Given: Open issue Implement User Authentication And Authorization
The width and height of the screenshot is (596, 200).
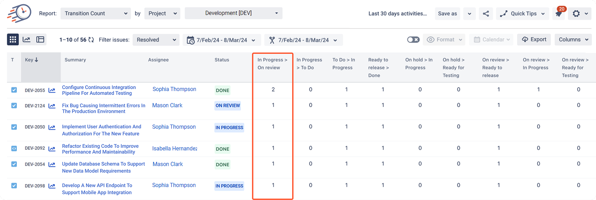Looking at the screenshot, I should (x=102, y=130).
